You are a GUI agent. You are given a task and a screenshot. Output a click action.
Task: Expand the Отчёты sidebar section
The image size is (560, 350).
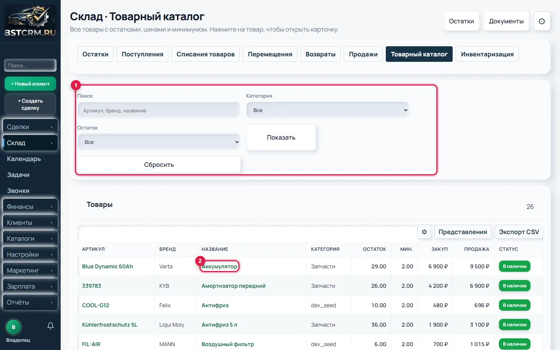click(x=30, y=302)
